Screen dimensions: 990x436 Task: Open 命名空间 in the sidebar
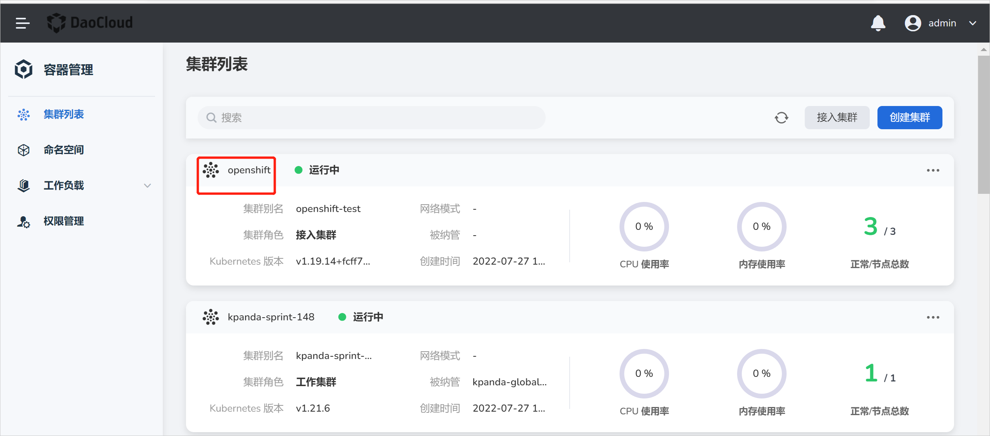(x=63, y=150)
